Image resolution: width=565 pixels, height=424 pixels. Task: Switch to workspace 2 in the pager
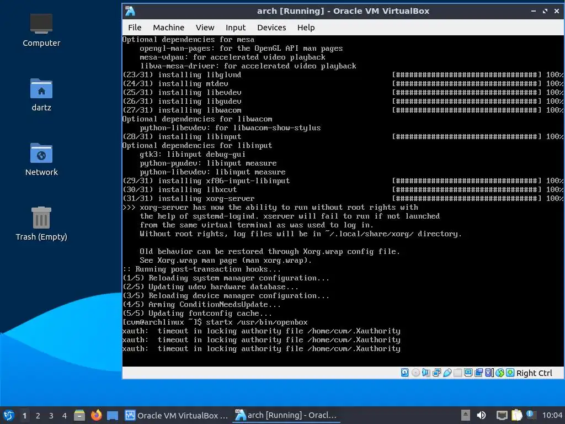pyautogui.click(x=38, y=415)
